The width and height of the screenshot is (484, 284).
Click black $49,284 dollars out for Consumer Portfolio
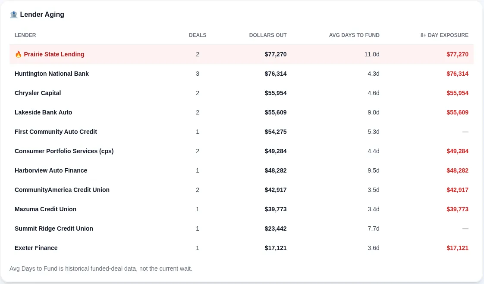coord(276,151)
